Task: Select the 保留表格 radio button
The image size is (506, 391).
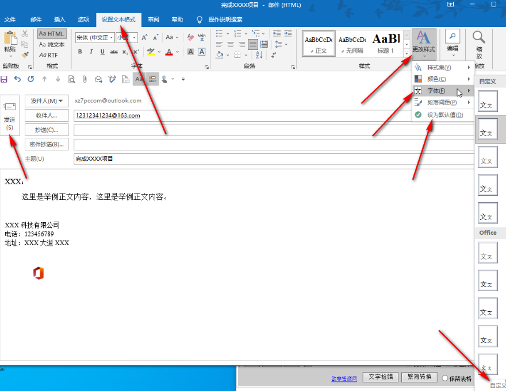Action: pos(444,378)
